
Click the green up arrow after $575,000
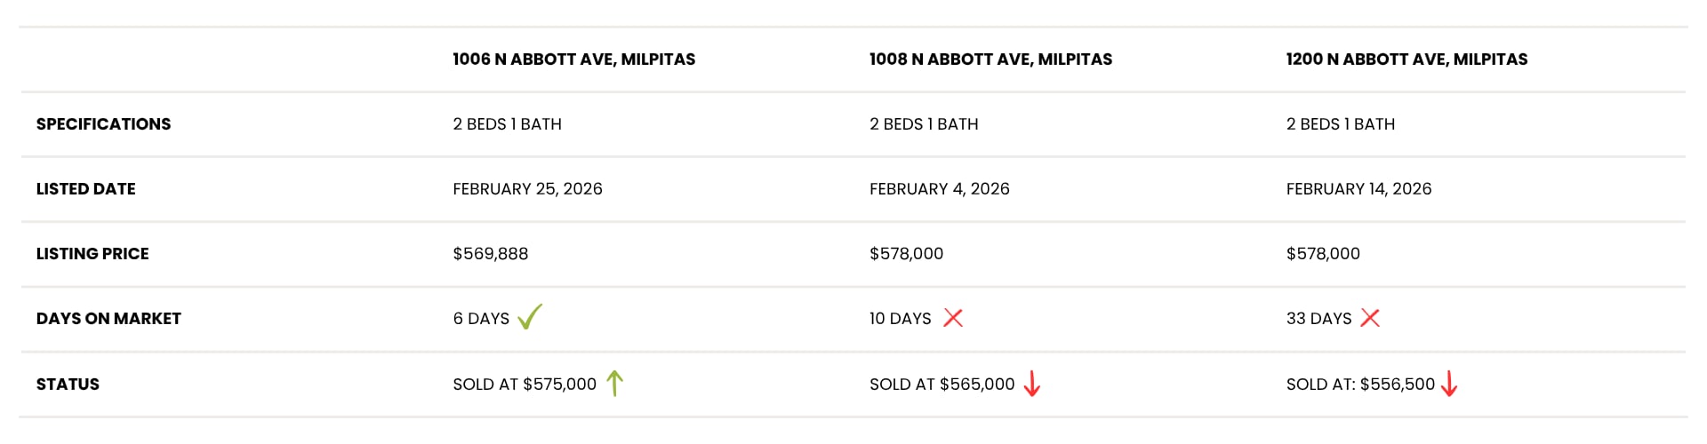(x=614, y=384)
